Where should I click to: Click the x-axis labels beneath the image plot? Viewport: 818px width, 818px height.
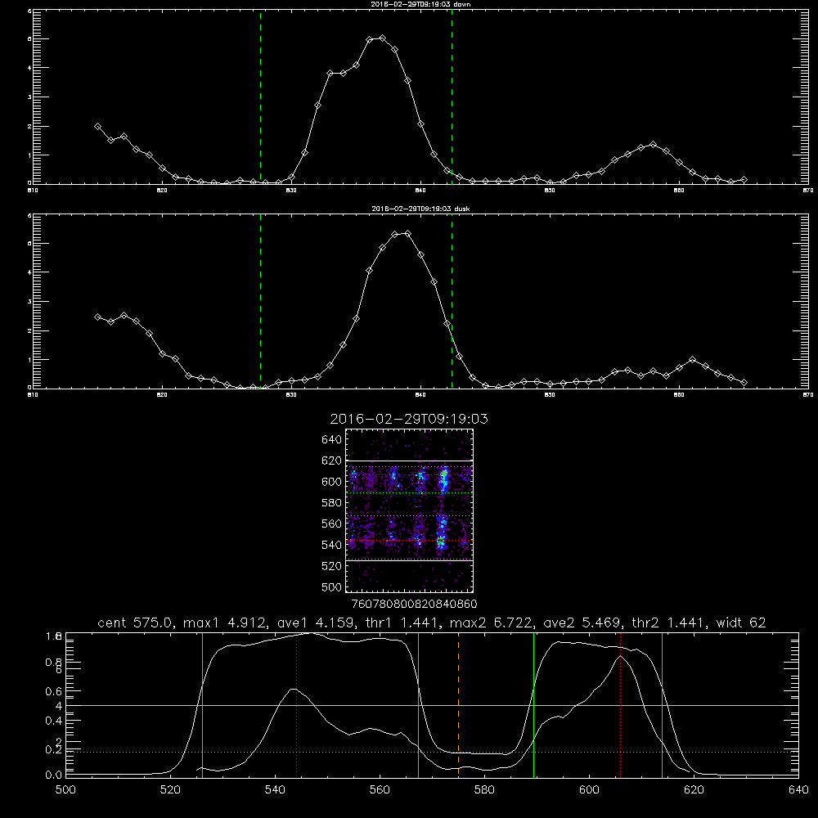coord(414,604)
